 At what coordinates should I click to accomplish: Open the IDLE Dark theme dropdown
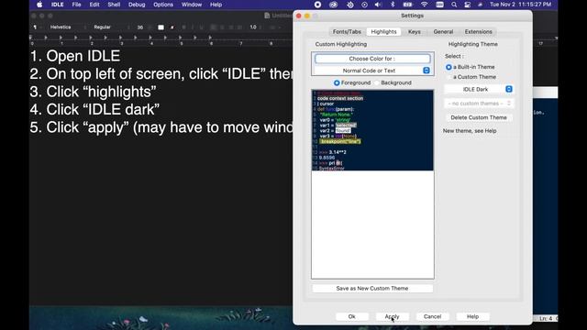tap(479, 89)
